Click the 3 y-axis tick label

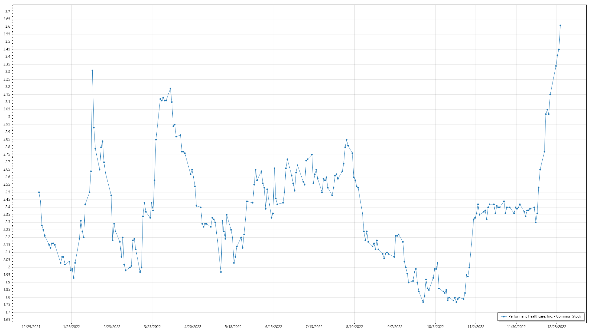pyautogui.click(x=9, y=117)
